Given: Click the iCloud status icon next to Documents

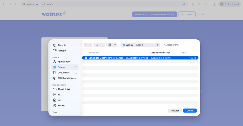Looking at the screenshot, I should [76, 73].
